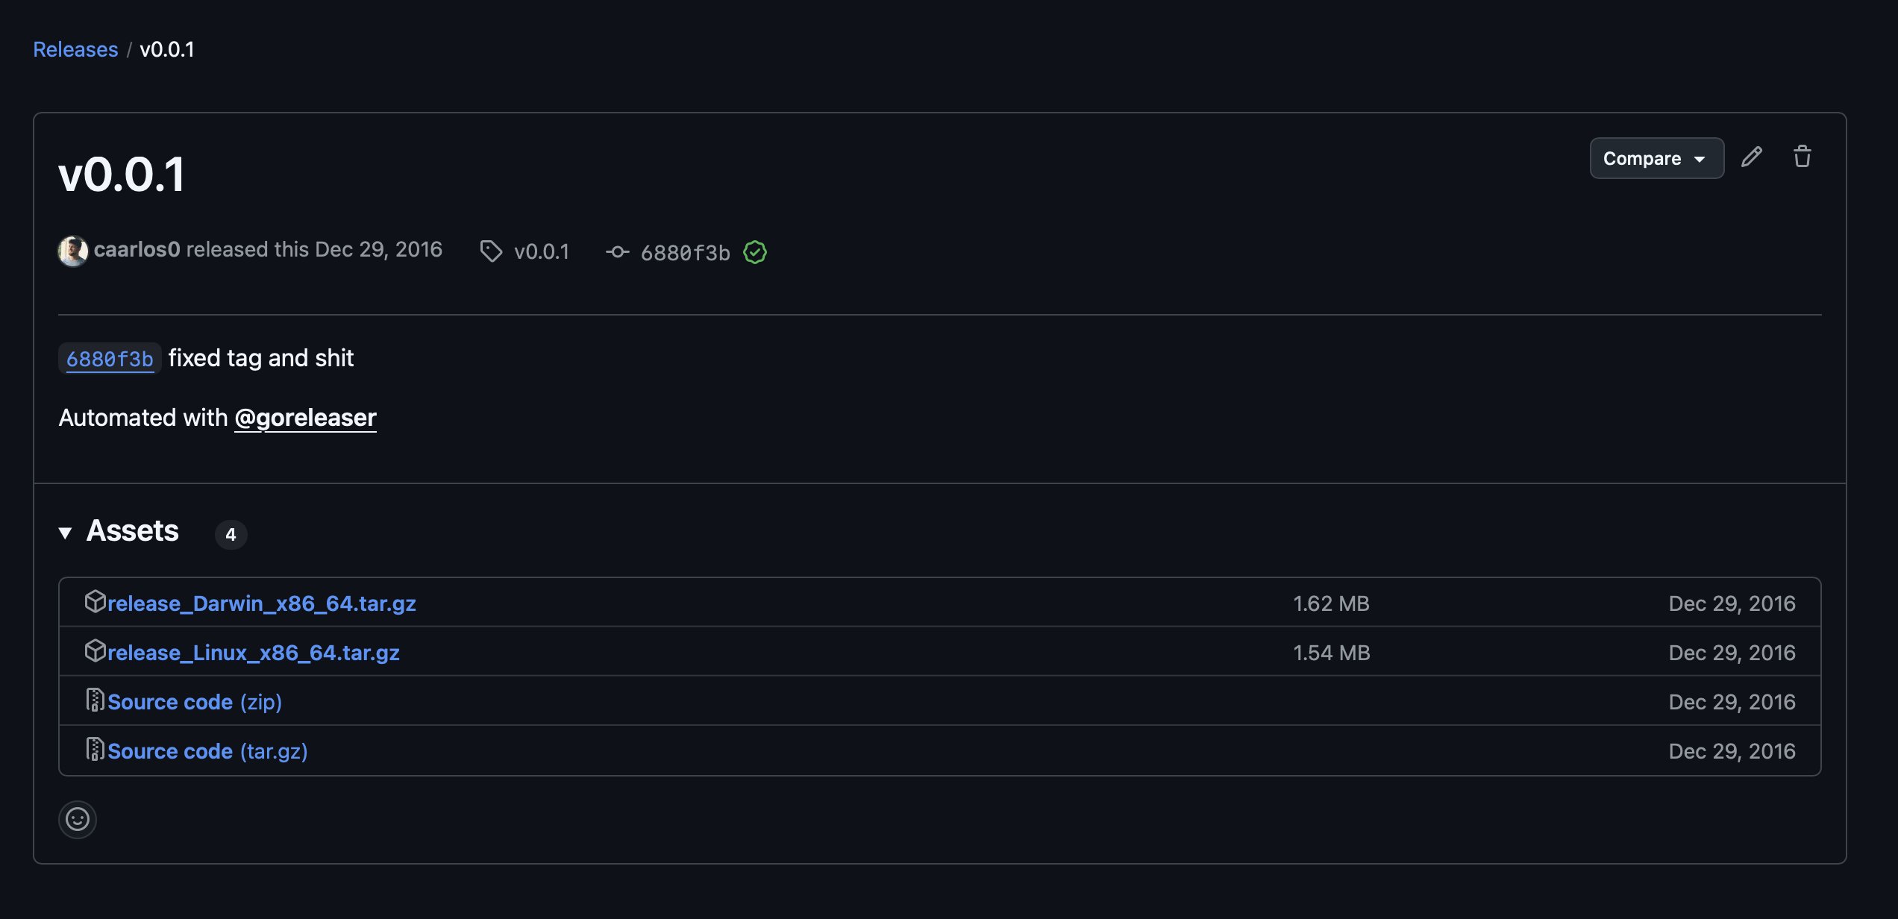This screenshot has height=919, width=1898.
Task: Download release_Linux_x86_64.tar.gz
Action: 254,653
